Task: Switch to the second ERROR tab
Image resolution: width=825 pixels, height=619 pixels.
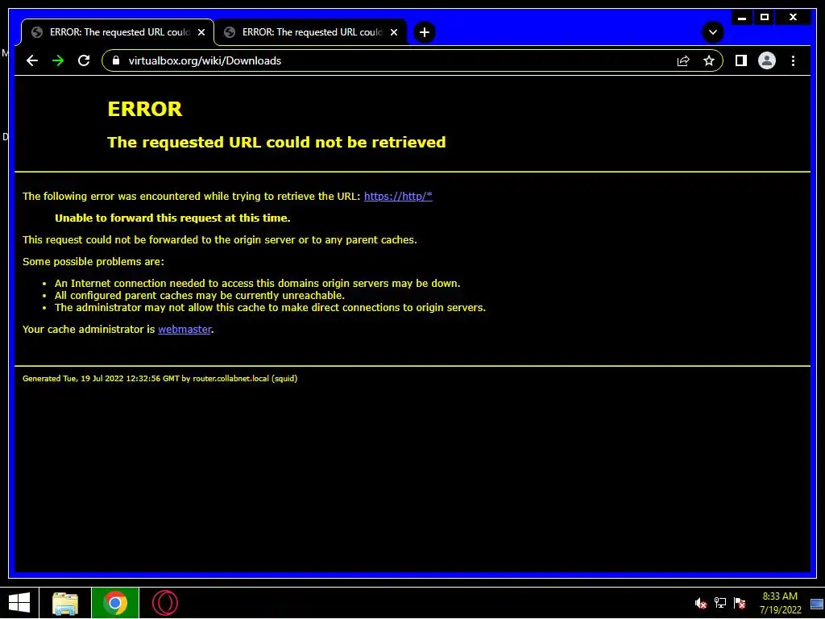Action: coord(310,32)
